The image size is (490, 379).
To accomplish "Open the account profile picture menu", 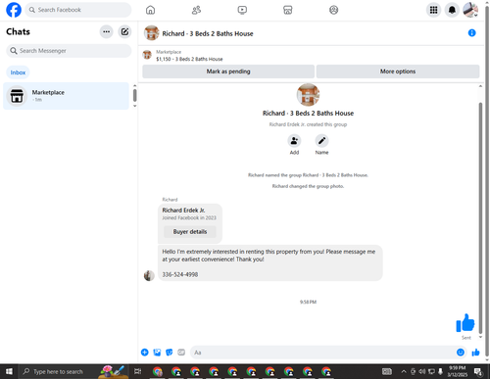I will [x=470, y=10].
